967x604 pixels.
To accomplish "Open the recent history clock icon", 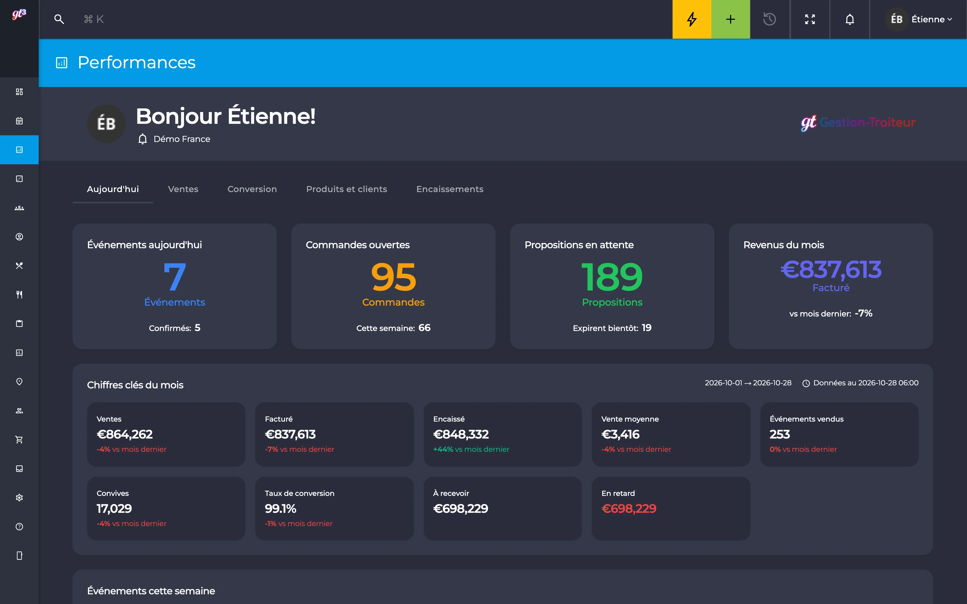I will (x=770, y=19).
